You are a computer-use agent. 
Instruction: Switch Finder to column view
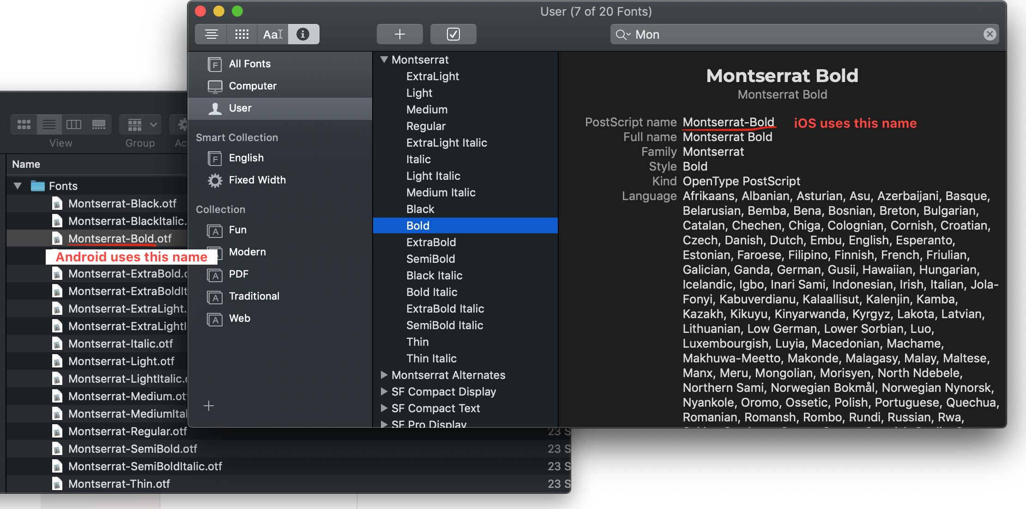[74, 124]
